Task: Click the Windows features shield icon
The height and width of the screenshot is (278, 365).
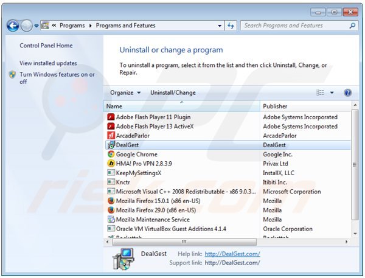Action: point(12,74)
